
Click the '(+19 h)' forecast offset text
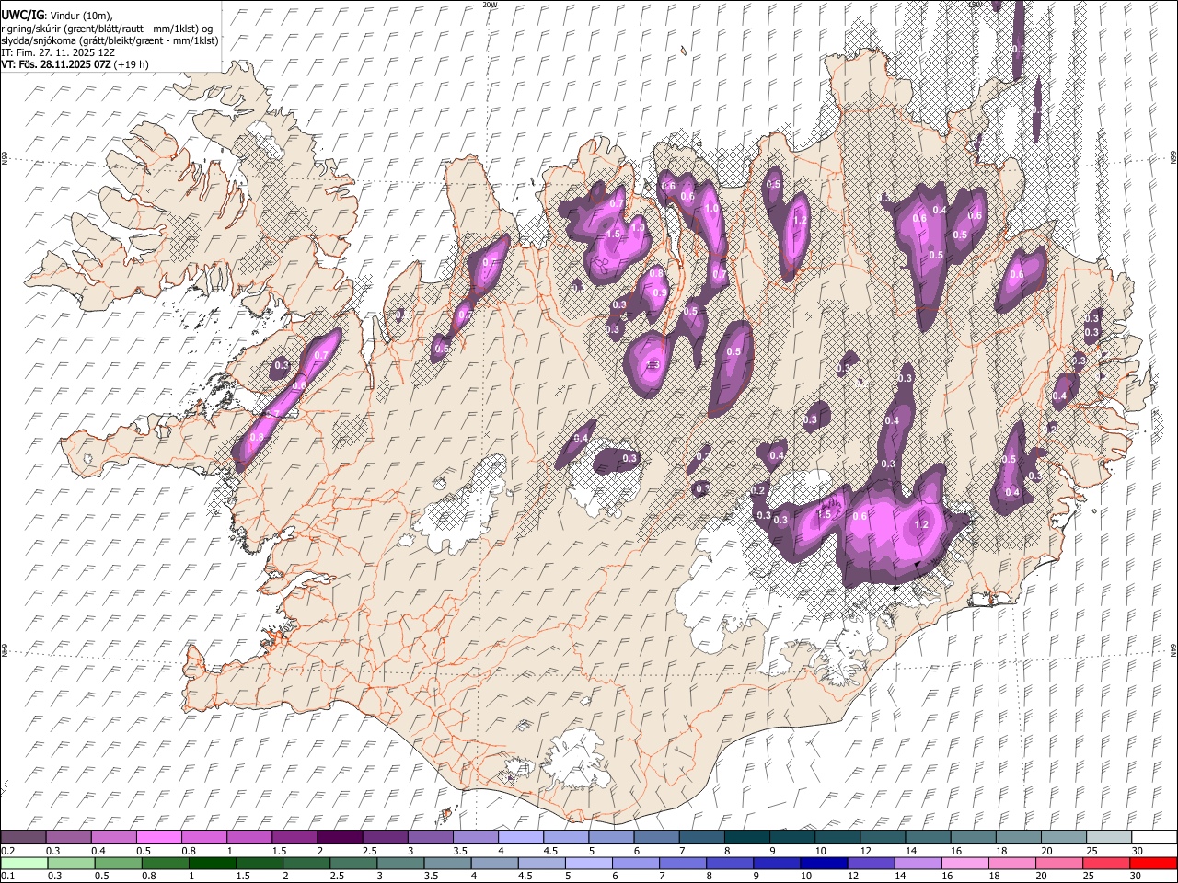tap(129, 64)
